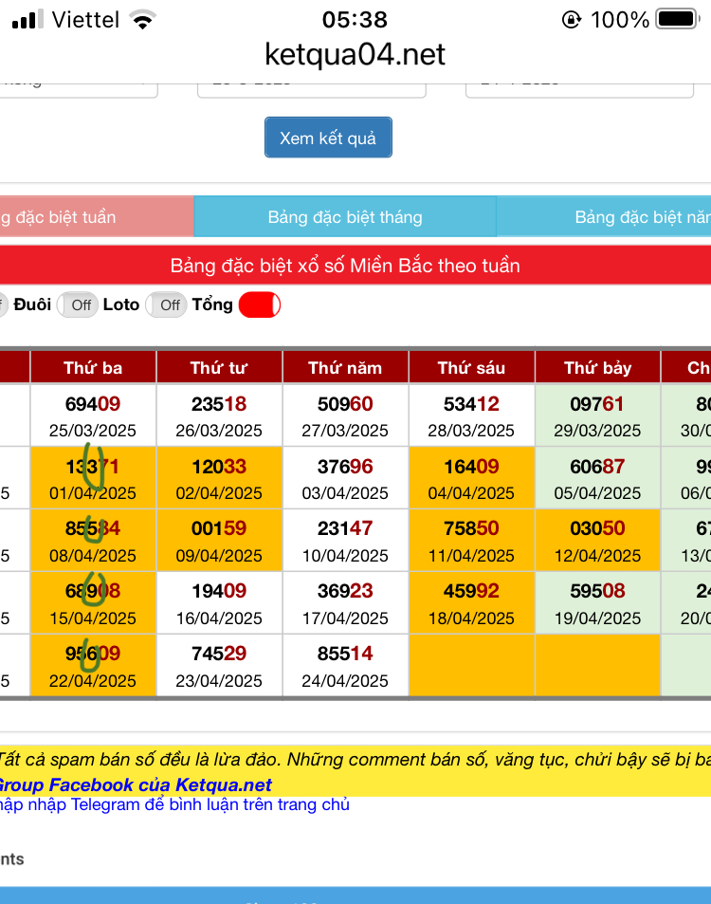Tap the battery icon in status bar
Screen dimensions: 711x904
tap(678, 19)
